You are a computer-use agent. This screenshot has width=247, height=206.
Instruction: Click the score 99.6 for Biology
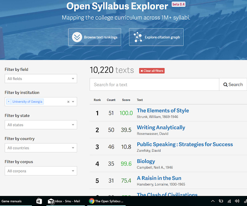coord(126,164)
